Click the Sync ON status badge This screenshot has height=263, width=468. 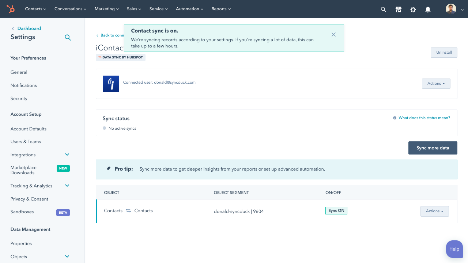[336, 211]
